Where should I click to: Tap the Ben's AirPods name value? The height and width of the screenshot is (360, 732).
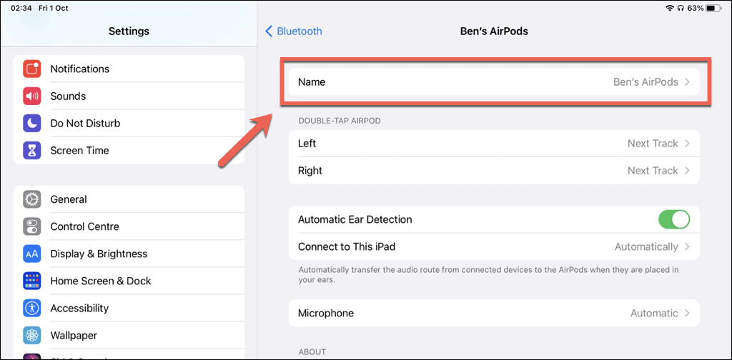point(646,82)
